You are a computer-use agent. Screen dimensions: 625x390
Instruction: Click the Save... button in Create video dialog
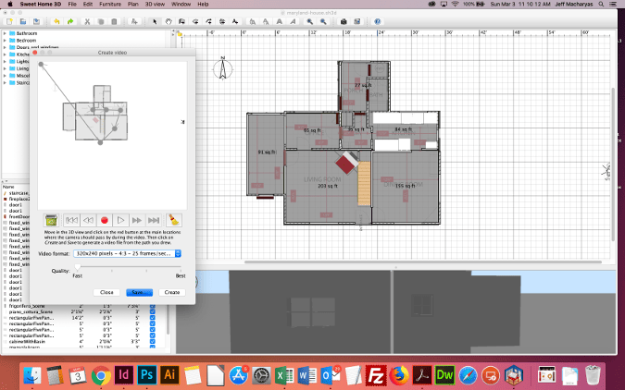[139, 292]
